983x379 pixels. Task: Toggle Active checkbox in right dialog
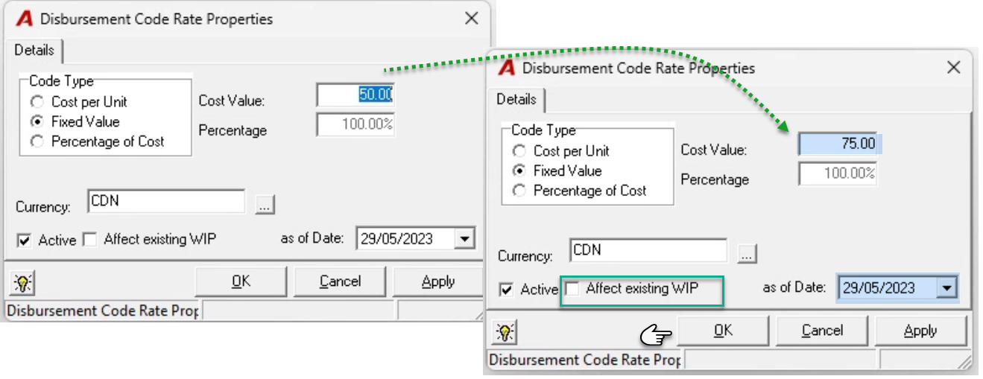coord(507,290)
